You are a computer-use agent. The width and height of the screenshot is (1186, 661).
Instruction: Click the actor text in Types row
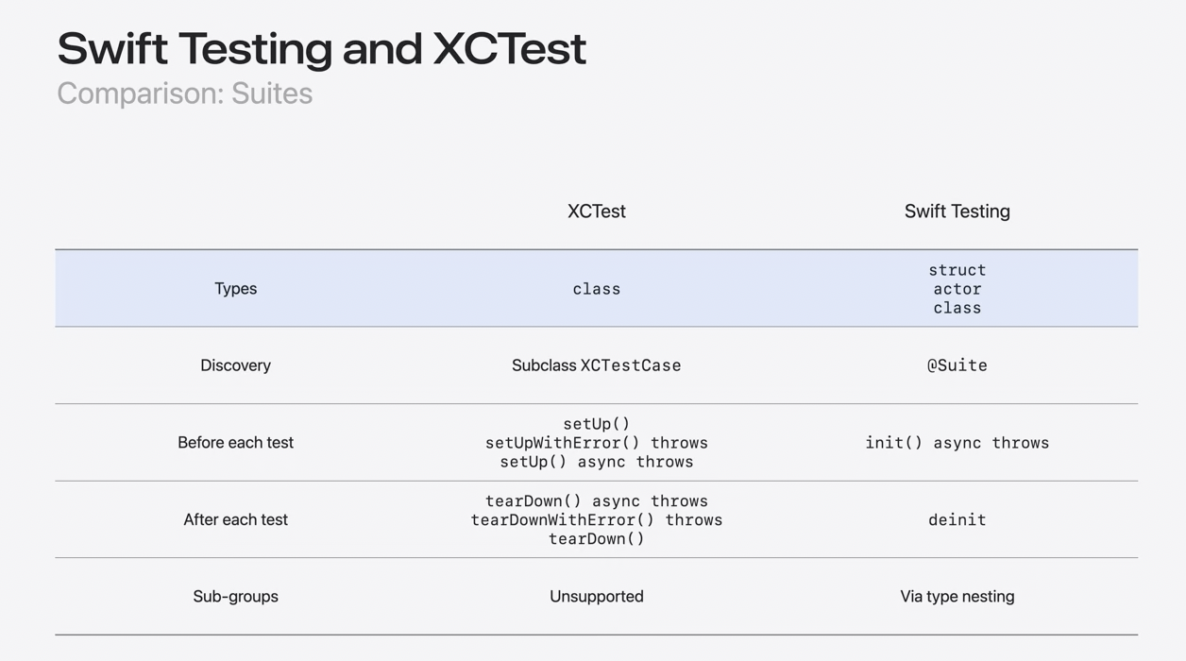(x=957, y=289)
